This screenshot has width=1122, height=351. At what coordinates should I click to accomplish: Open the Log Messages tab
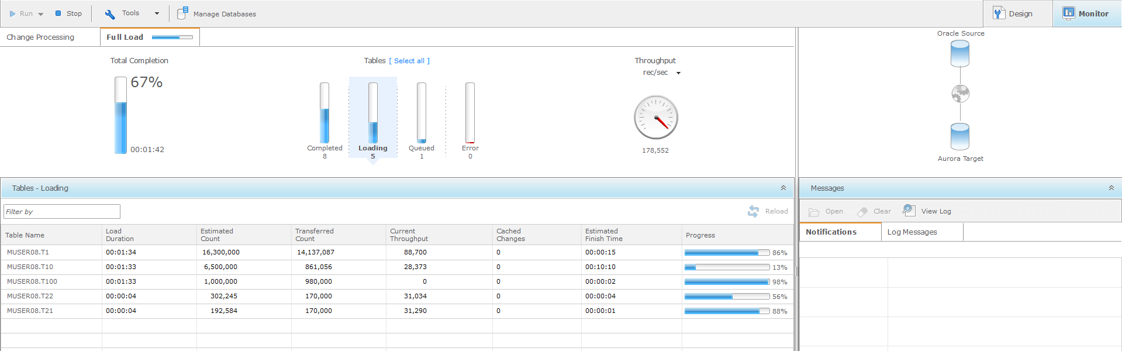click(912, 232)
